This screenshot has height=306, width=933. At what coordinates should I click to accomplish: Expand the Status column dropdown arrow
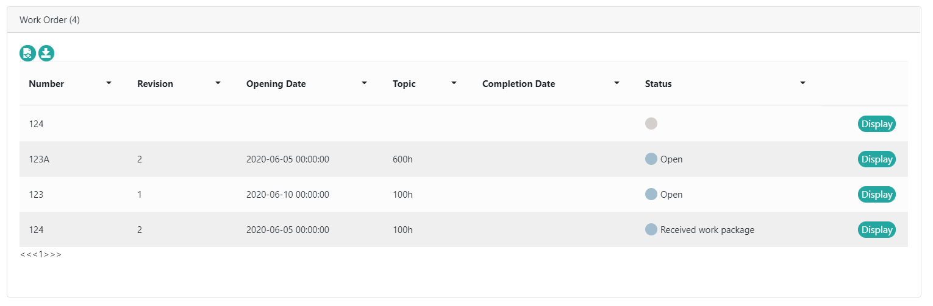point(803,83)
